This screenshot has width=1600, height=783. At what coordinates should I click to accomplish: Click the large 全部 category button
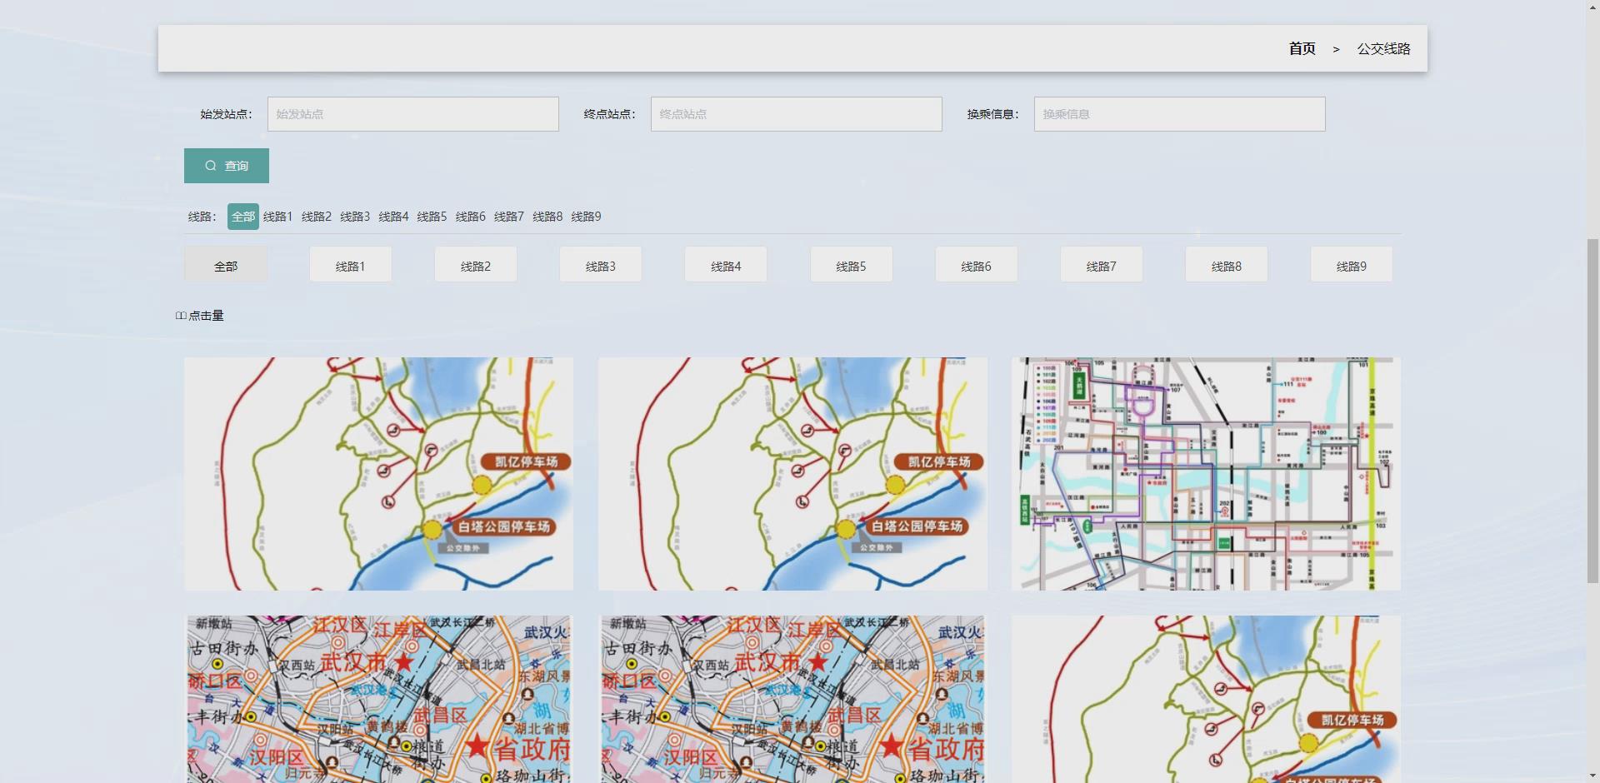tap(226, 264)
